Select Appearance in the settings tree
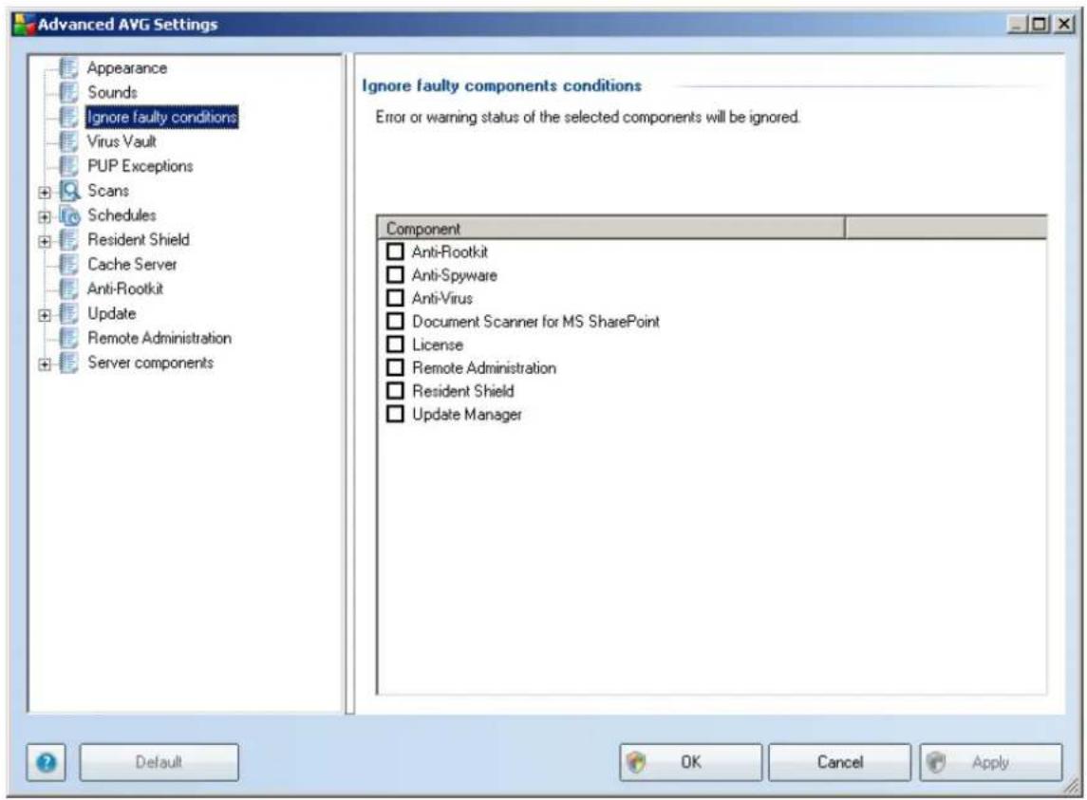The height and width of the screenshot is (800, 1087). tap(127, 68)
